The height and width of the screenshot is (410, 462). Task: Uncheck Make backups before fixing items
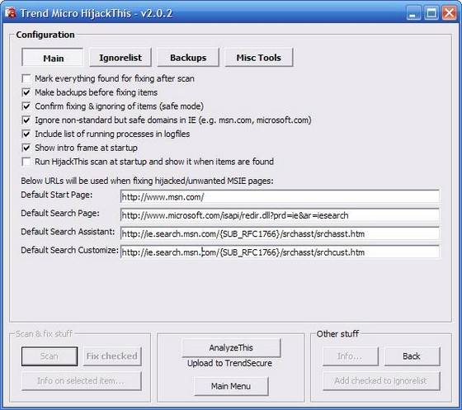pos(26,92)
